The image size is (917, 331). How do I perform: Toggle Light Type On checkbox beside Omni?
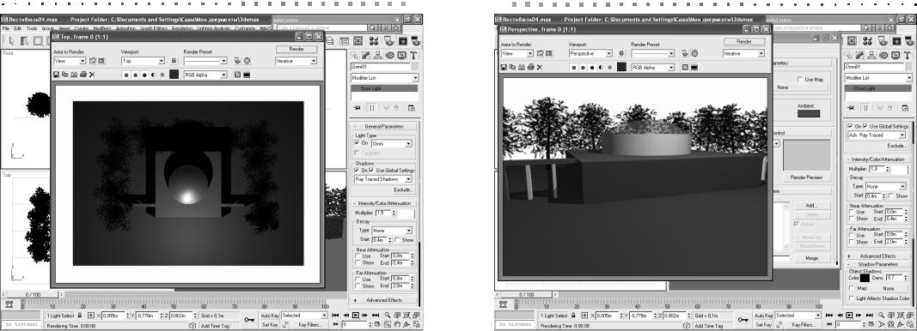(x=358, y=142)
